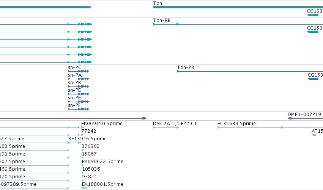Select the Tbh-RB transcript label
Viewport: 323px width, 190px height.
[x=162, y=20]
